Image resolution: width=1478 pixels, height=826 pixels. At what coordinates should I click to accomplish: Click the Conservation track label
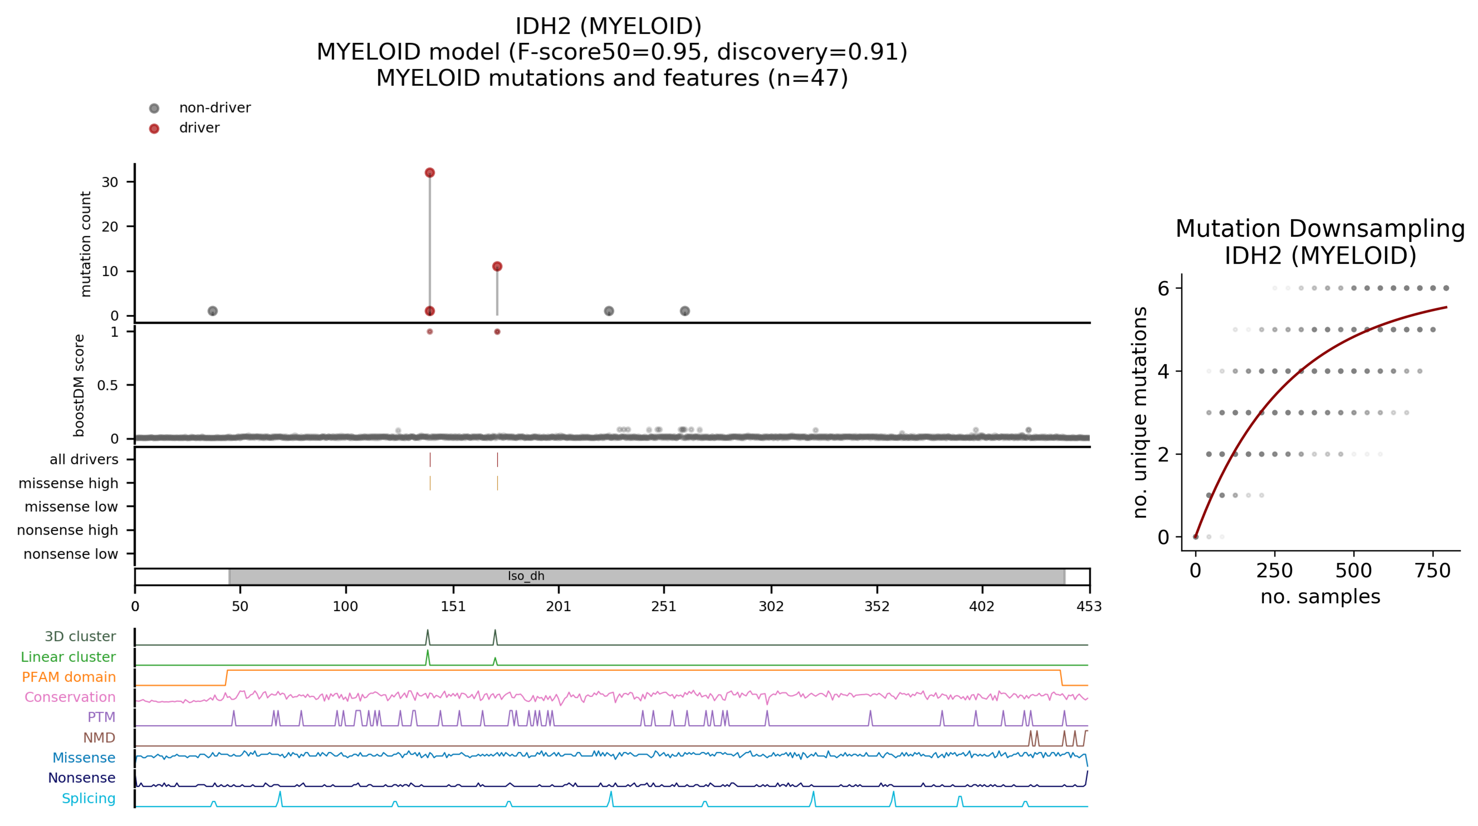(x=70, y=697)
